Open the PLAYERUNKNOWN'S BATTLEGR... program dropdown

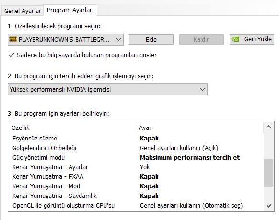66,39
